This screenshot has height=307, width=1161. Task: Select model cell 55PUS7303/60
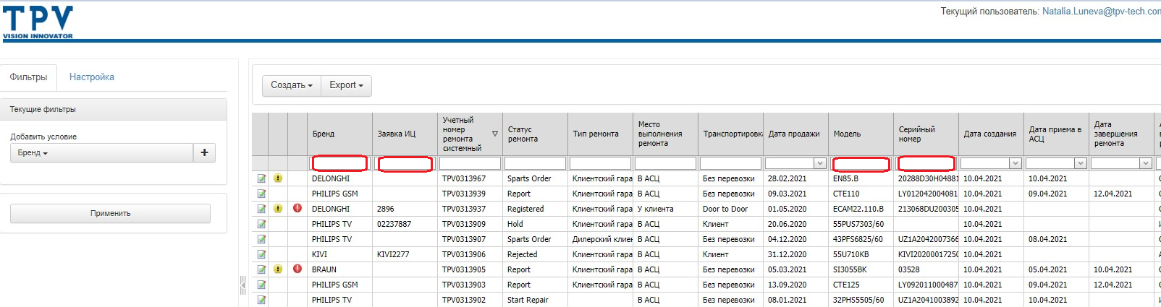coord(861,224)
